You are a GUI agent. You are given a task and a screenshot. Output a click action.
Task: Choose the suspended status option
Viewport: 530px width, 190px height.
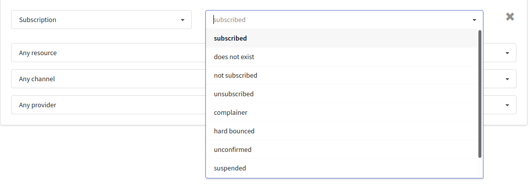[341, 168]
